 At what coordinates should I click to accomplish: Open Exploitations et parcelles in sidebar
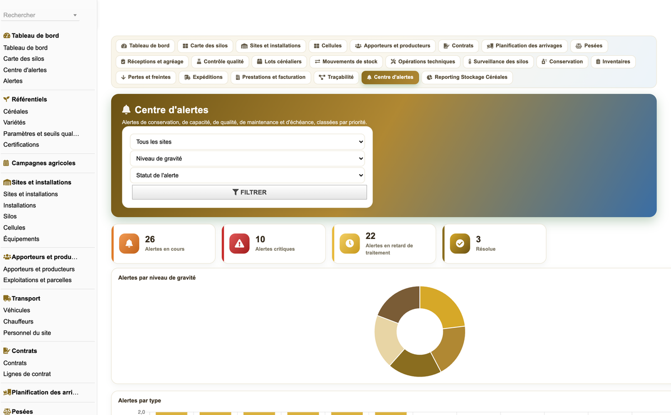pyautogui.click(x=37, y=280)
